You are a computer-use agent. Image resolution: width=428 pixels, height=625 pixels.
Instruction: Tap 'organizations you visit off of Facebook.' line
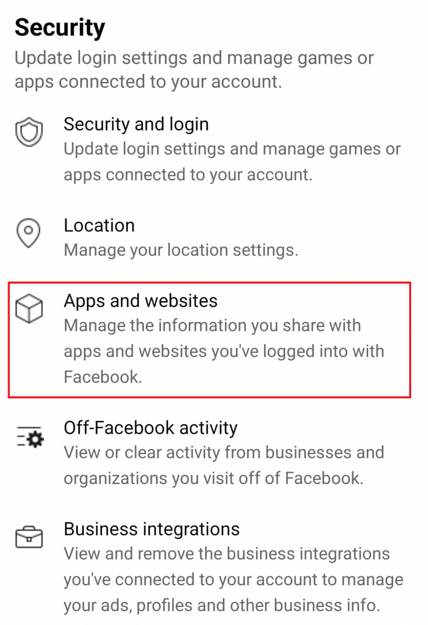[213, 478]
